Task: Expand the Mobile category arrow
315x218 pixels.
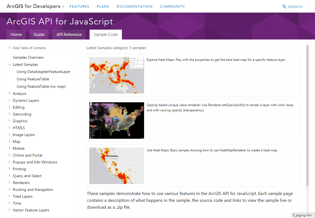Action: click(9, 148)
